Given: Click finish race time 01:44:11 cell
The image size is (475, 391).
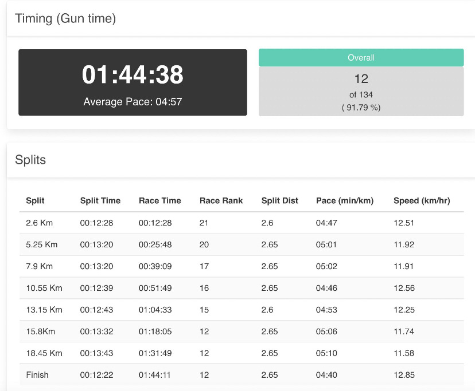Looking at the screenshot, I should point(155,376).
